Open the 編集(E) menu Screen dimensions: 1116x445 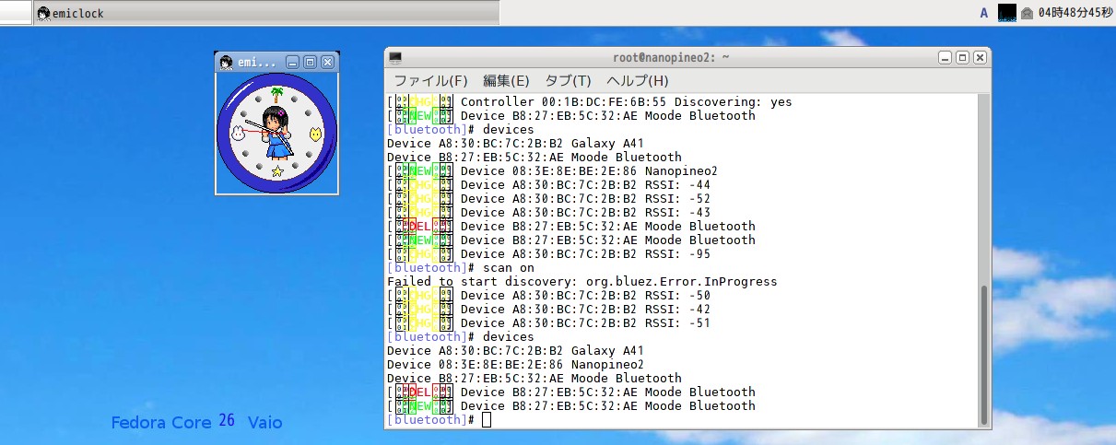click(506, 80)
